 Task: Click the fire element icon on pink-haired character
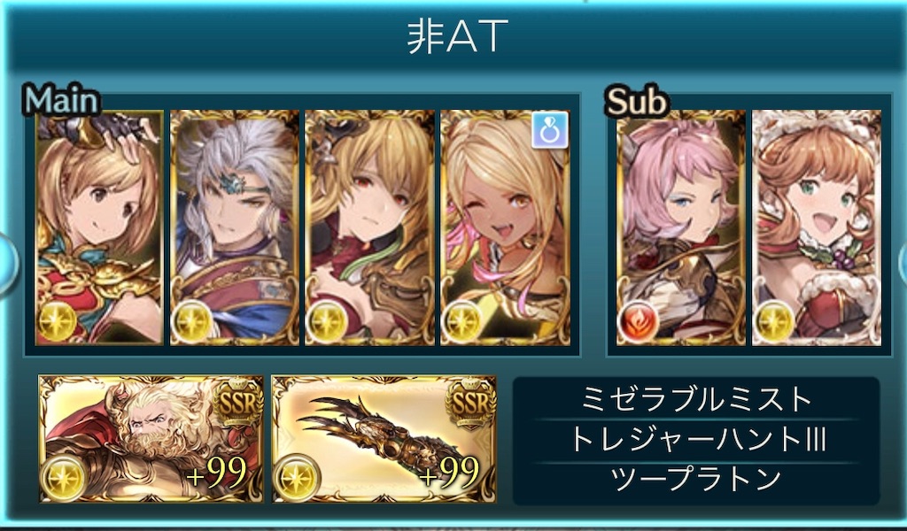point(638,321)
